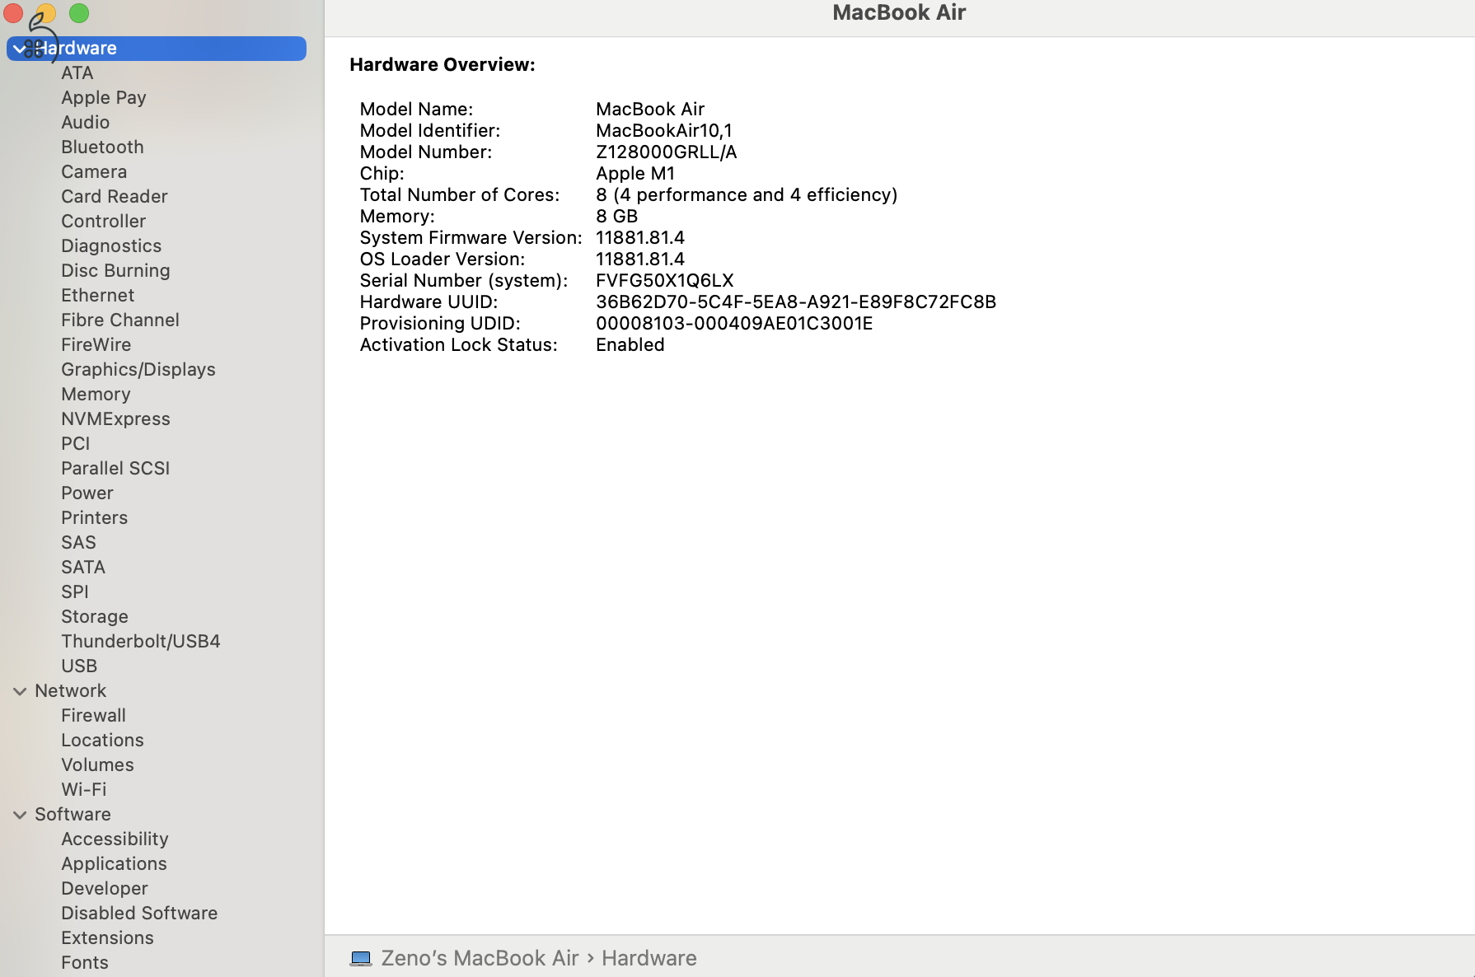Viewport: 1475px width, 977px height.
Task: Click the Chip value Apple M1
Action: point(635,174)
